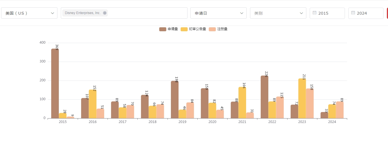Screen dimensions: 388x143
Task: Select 2015 申请量 bar with 369
Action: [x=55, y=83]
